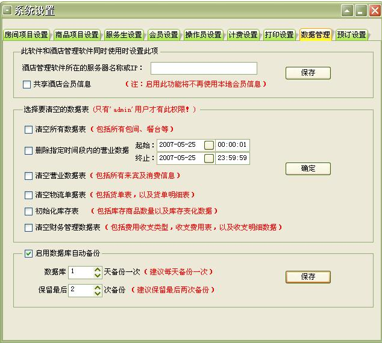Click the 终止 time field 23:59:59
The height and width of the screenshot is (343, 382).
coord(233,158)
